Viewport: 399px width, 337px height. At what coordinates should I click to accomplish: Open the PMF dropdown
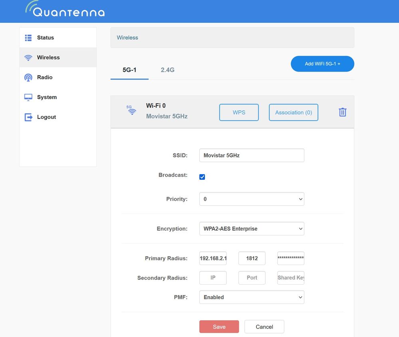pyautogui.click(x=252, y=297)
